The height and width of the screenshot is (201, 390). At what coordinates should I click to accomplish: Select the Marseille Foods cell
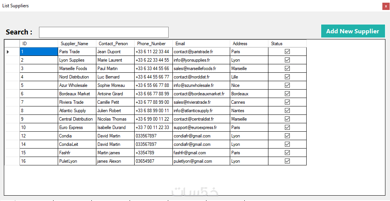point(77,69)
